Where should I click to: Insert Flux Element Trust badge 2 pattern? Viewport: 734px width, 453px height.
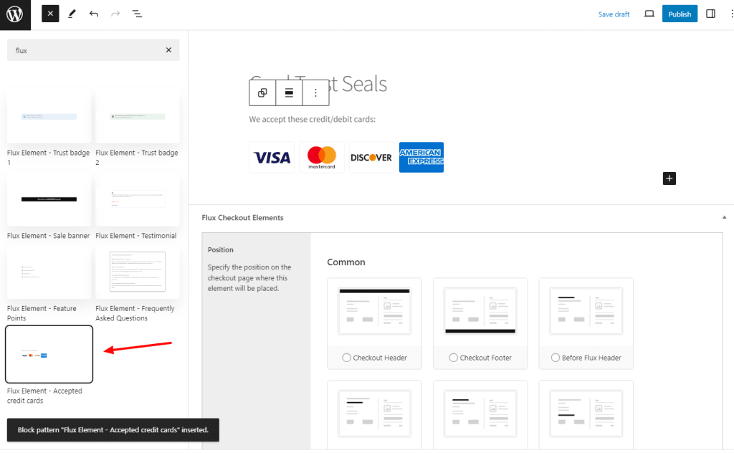(x=137, y=117)
